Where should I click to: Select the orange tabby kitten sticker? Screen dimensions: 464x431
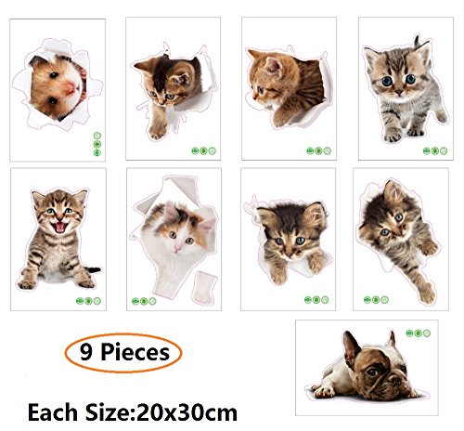pos(289,88)
